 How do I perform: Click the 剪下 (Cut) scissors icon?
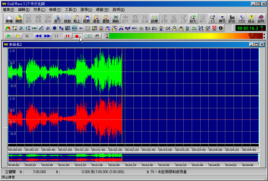(57, 19)
